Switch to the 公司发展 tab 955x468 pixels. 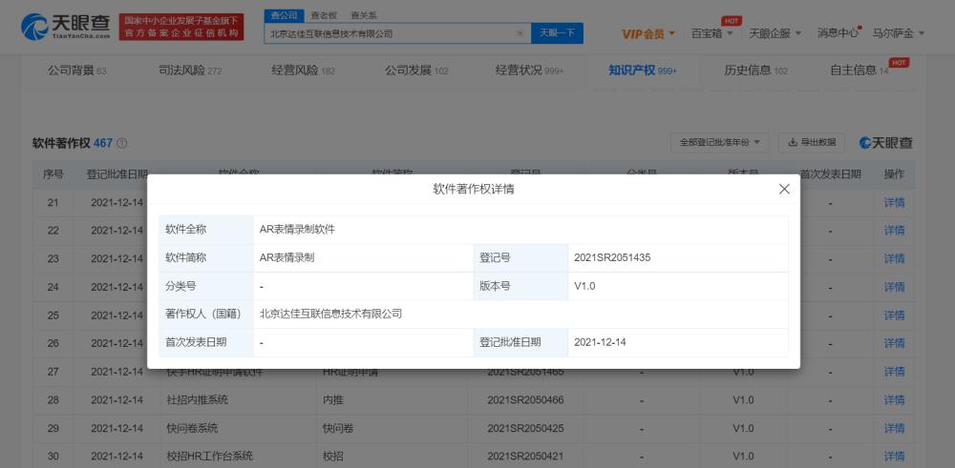(x=416, y=71)
